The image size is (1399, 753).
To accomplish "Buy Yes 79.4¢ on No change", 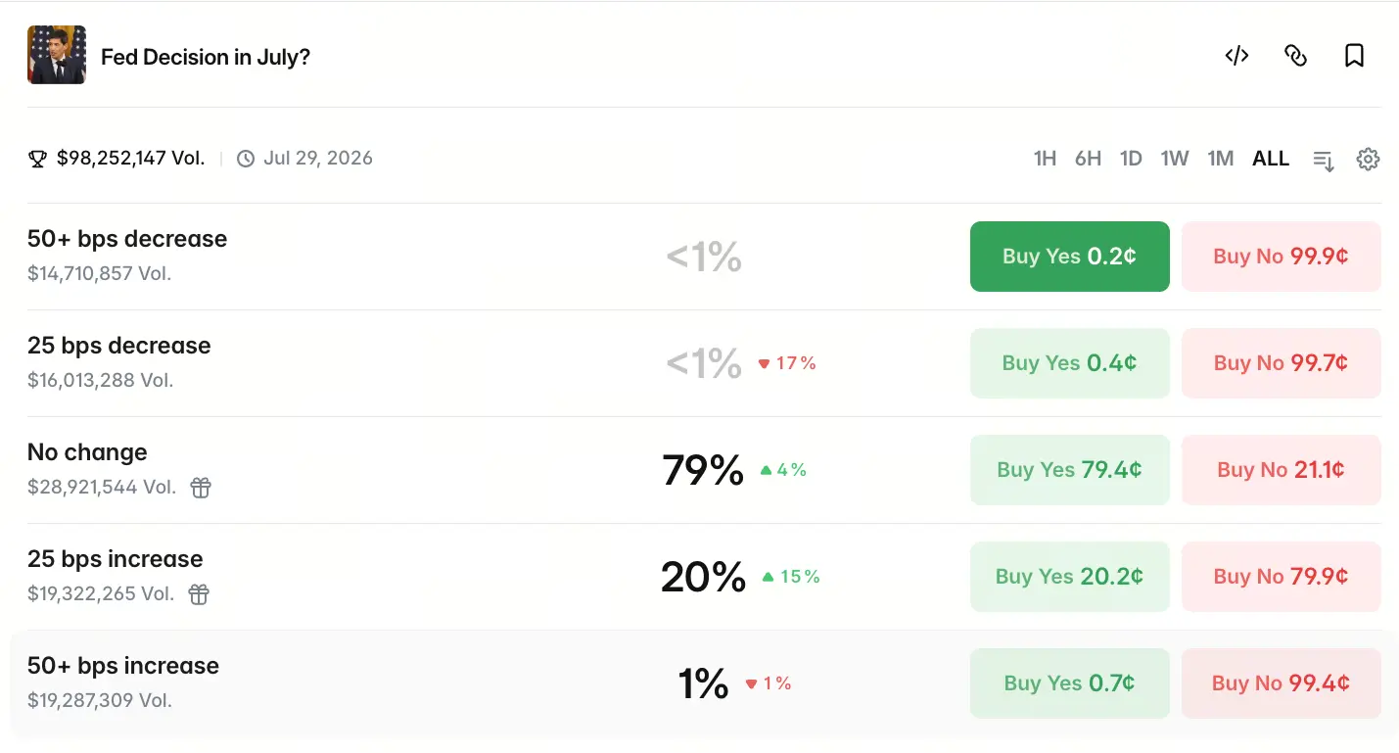I will (1070, 470).
